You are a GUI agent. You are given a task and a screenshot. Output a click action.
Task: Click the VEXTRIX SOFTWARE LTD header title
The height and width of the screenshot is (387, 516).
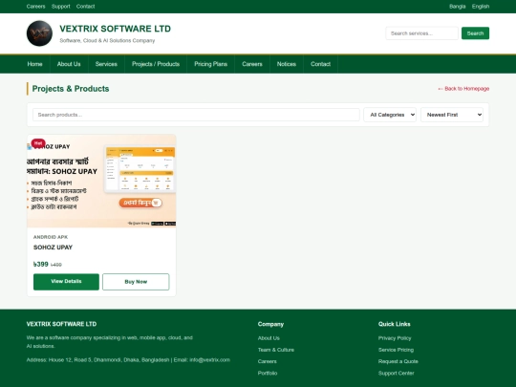(x=116, y=29)
